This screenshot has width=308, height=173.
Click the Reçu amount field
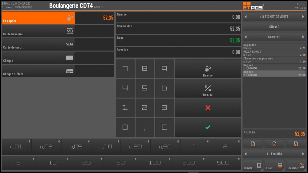[x=178, y=41]
